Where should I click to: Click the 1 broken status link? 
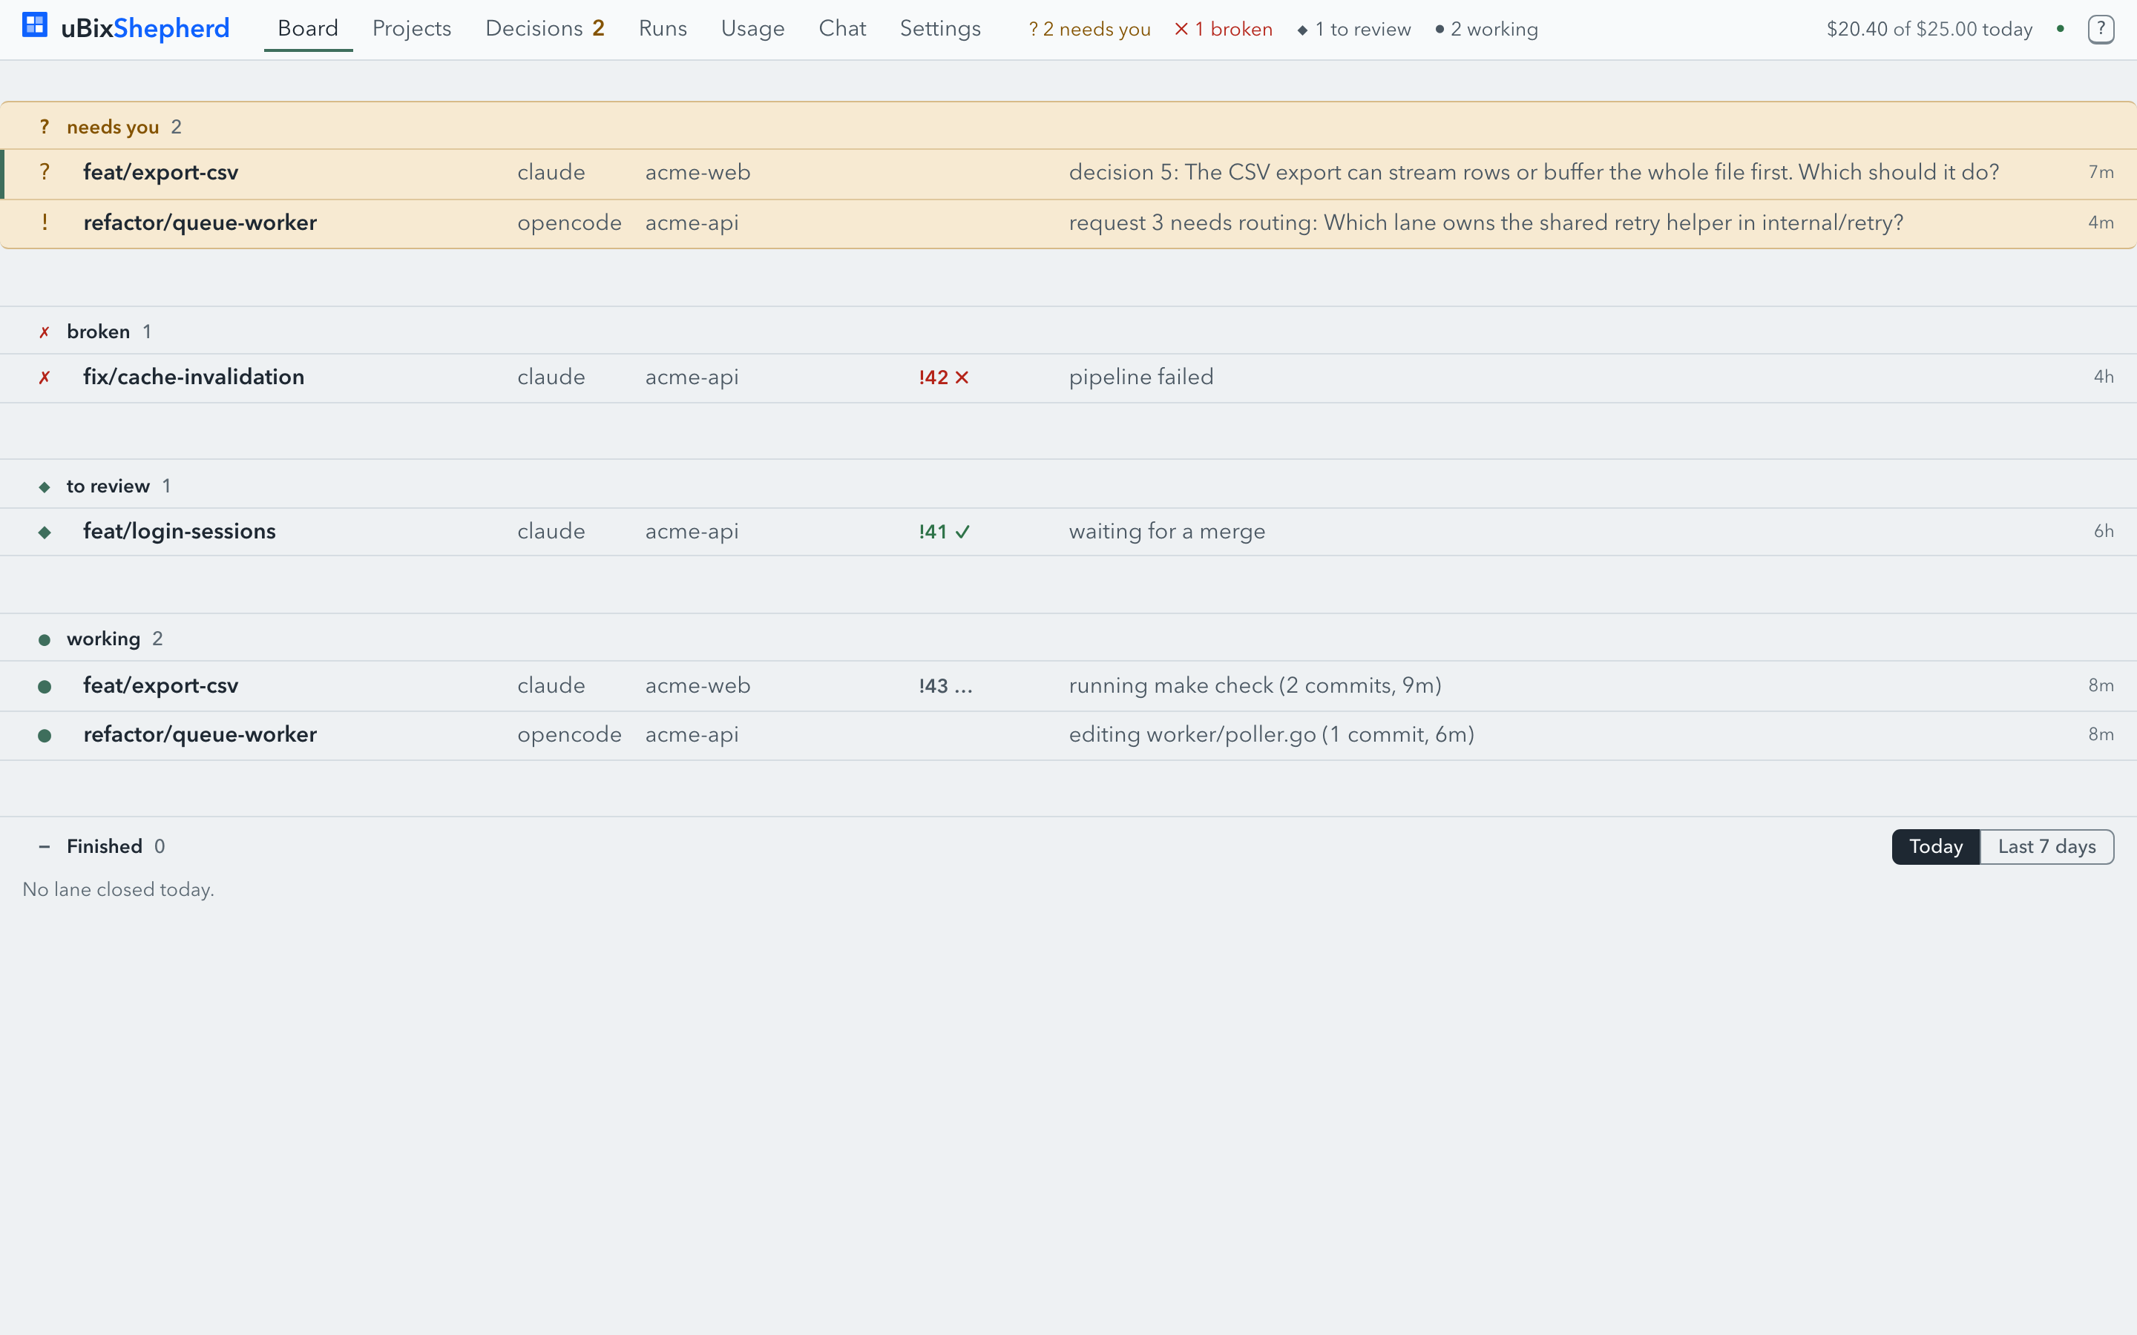click(1223, 29)
